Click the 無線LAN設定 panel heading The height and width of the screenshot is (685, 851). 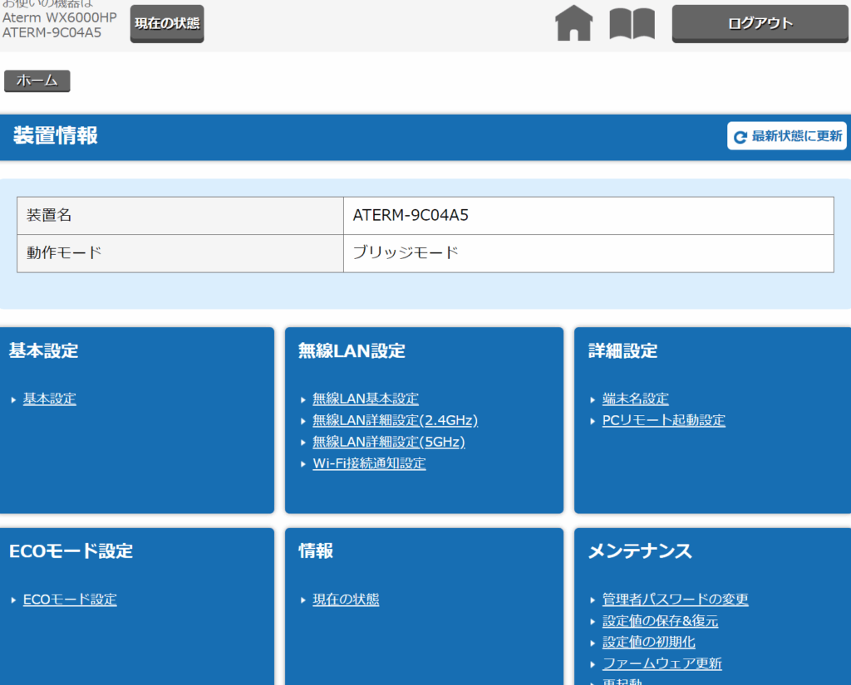(352, 351)
